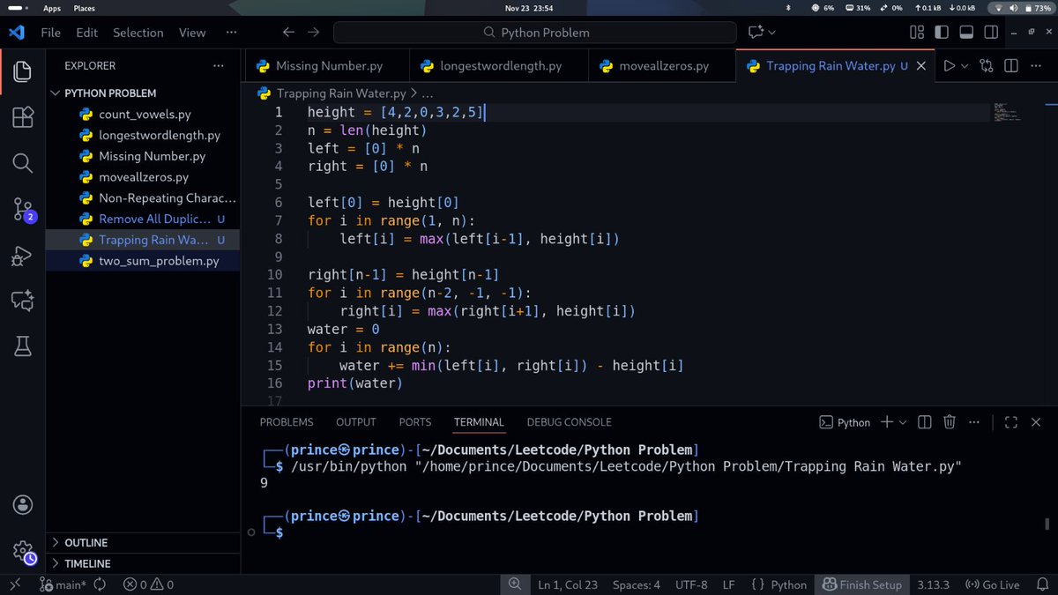Open more actions in editor toolbar
1058x595 pixels.
tap(1036, 66)
